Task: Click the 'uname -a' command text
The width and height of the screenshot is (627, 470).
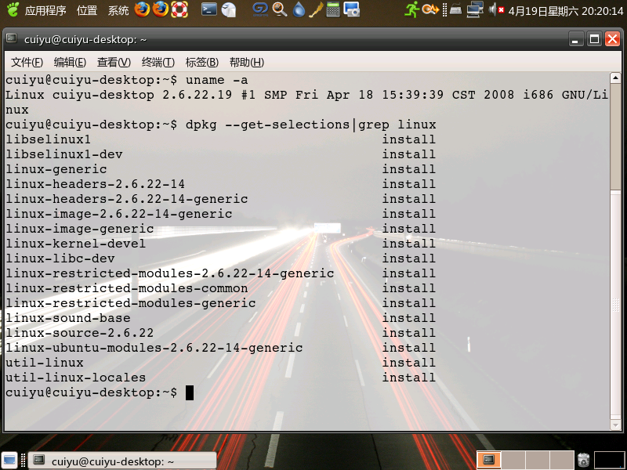Action: [217, 80]
